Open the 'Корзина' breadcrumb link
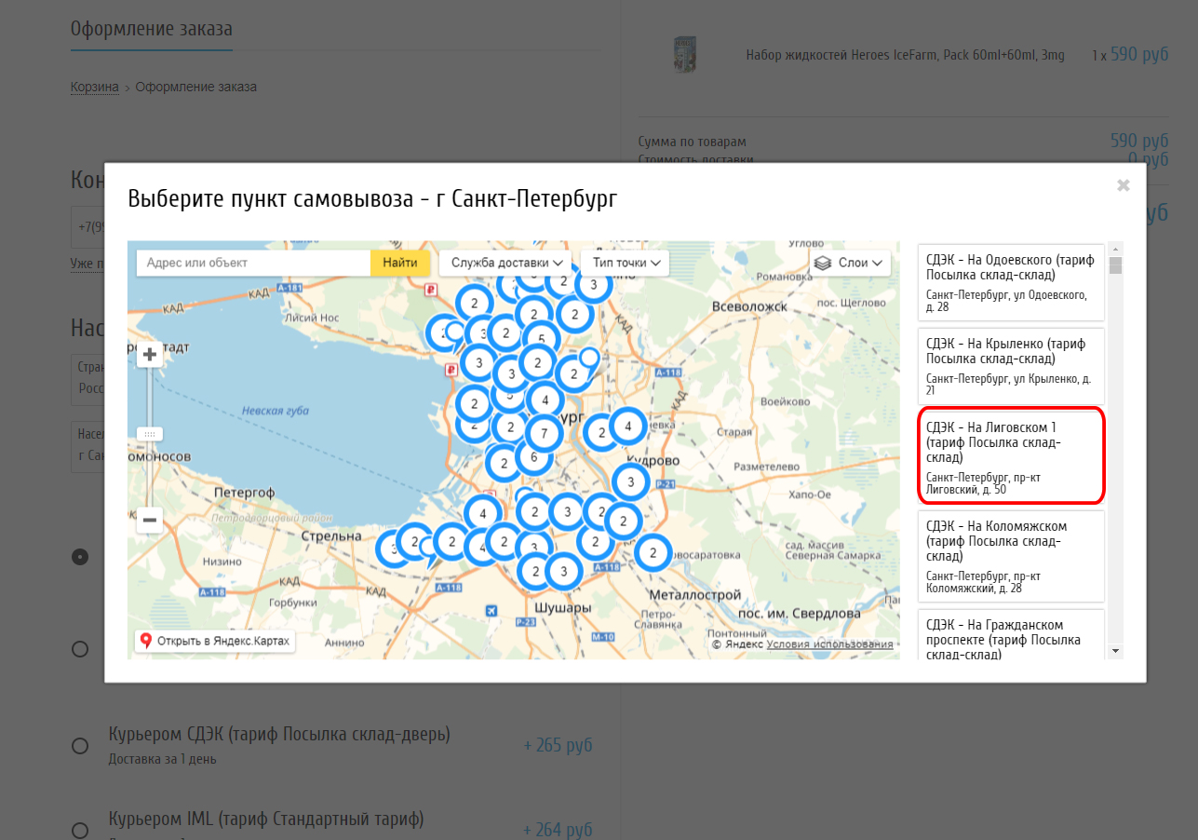 click(95, 87)
